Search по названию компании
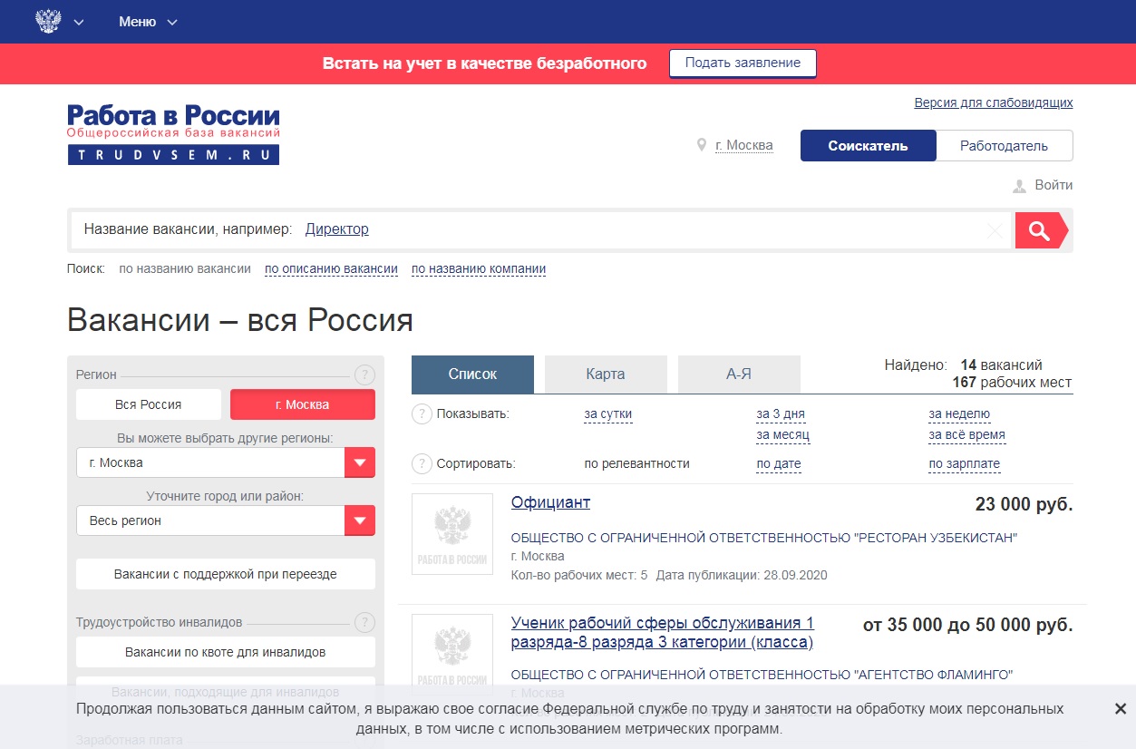The height and width of the screenshot is (749, 1136). pos(479,268)
